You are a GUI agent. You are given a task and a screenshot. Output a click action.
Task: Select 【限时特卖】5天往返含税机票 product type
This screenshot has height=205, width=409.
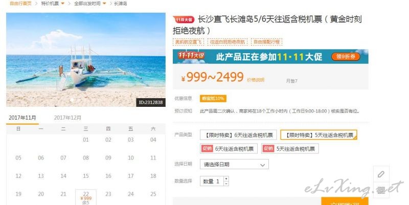(319, 135)
